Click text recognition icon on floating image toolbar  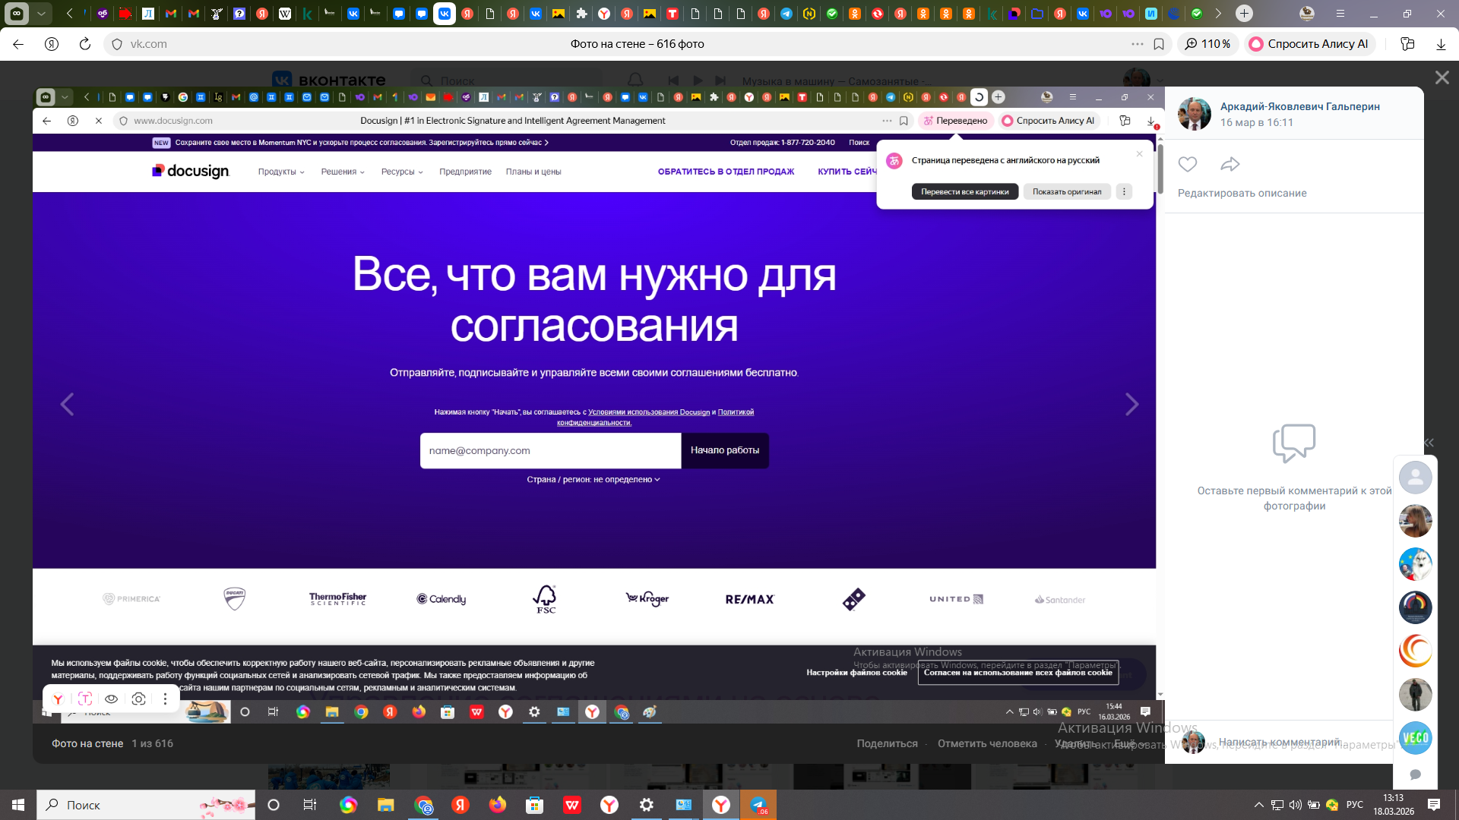pyautogui.click(x=85, y=699)
